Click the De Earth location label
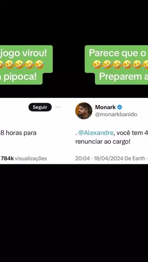The height and width of the screenshot is (262, 148). point(135,158)
